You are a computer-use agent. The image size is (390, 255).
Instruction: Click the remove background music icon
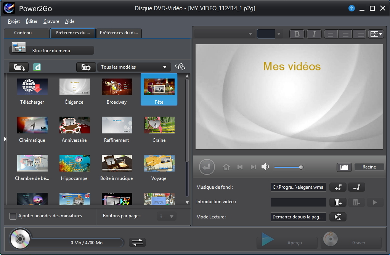click(x=356, y=187)
